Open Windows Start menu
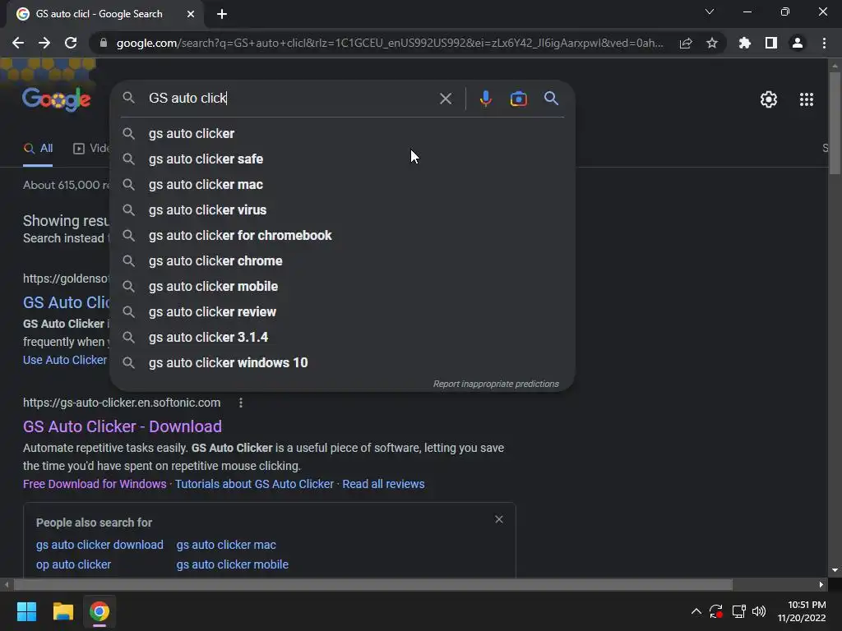Image resolution: width=842 pixels, height=631 pixels. [x=26, y=611]
